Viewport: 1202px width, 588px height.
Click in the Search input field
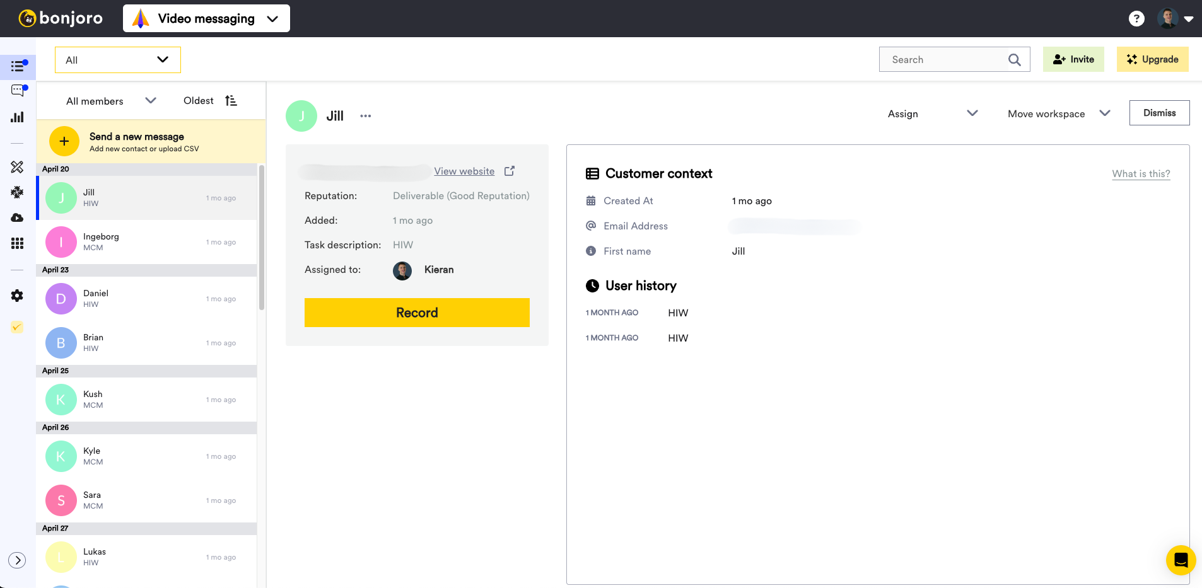click(x=945, y=60)
